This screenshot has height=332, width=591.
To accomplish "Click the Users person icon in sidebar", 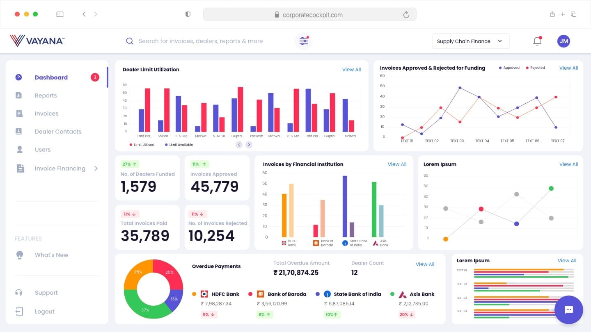I will coord(19,150).
